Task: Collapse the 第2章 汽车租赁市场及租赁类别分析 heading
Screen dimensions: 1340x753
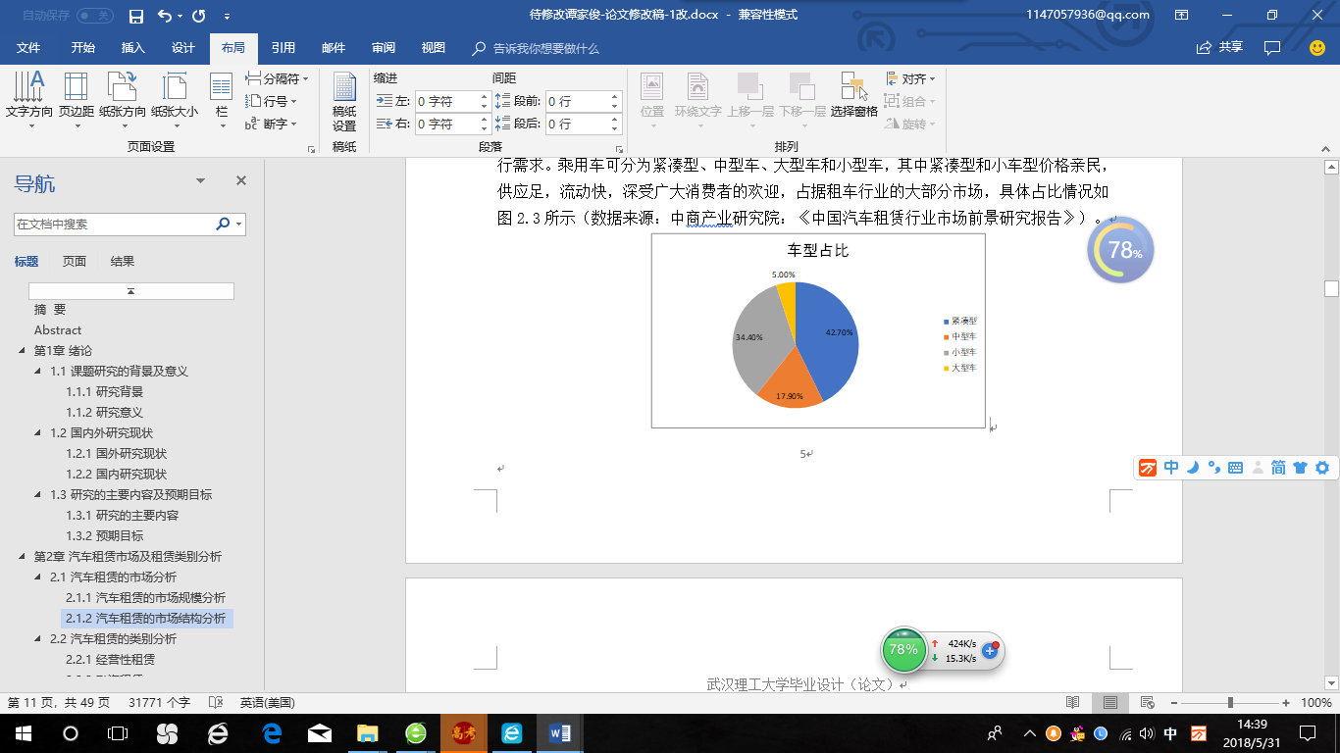Action: click(x=23, y=557)
